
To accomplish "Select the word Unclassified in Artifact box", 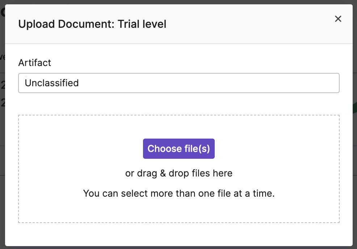I will 52,83.
